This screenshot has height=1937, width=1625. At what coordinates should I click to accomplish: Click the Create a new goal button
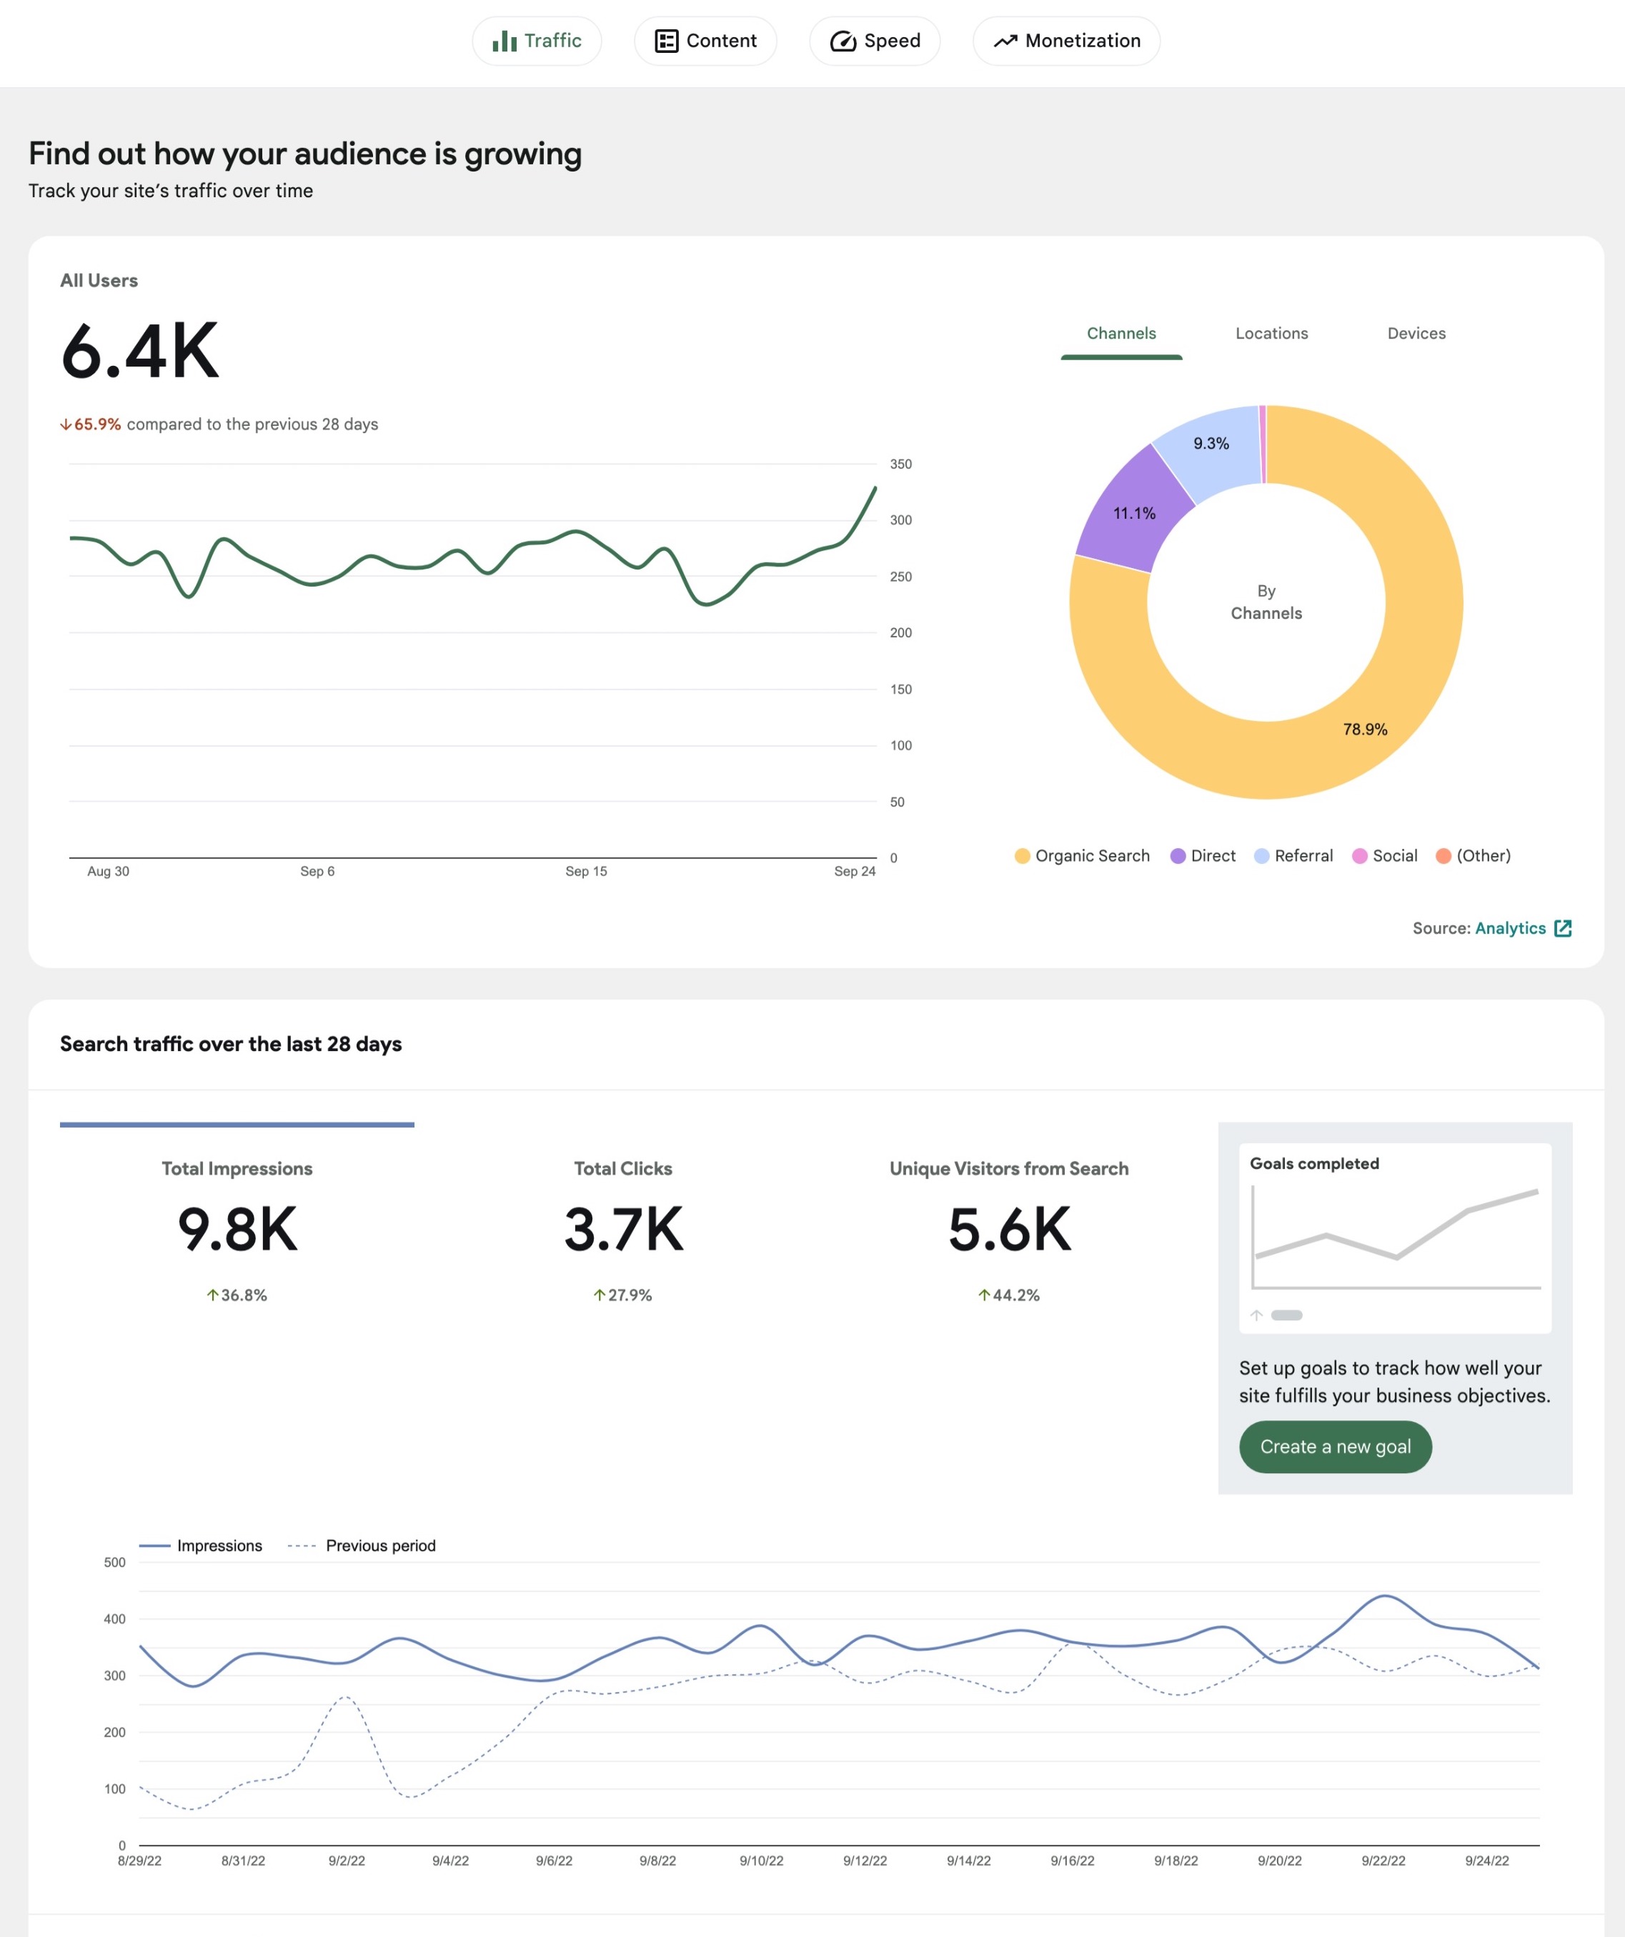click(x=1336, y=1446)
